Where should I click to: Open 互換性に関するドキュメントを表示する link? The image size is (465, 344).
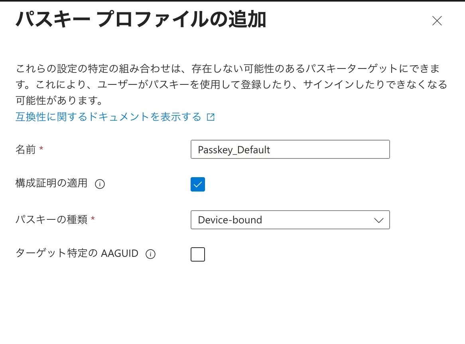[x=108, y=117]
